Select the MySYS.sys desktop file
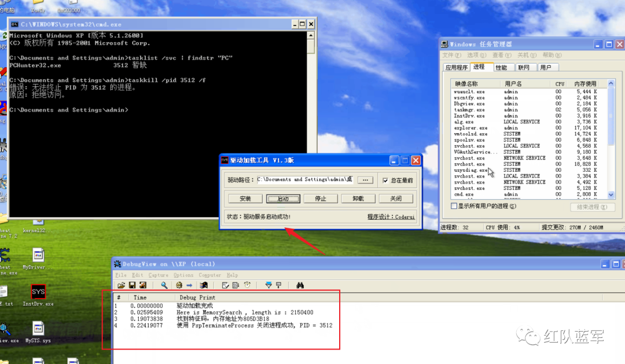 38,332
